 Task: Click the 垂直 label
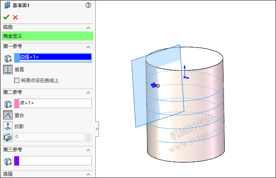tap(19, 70)
